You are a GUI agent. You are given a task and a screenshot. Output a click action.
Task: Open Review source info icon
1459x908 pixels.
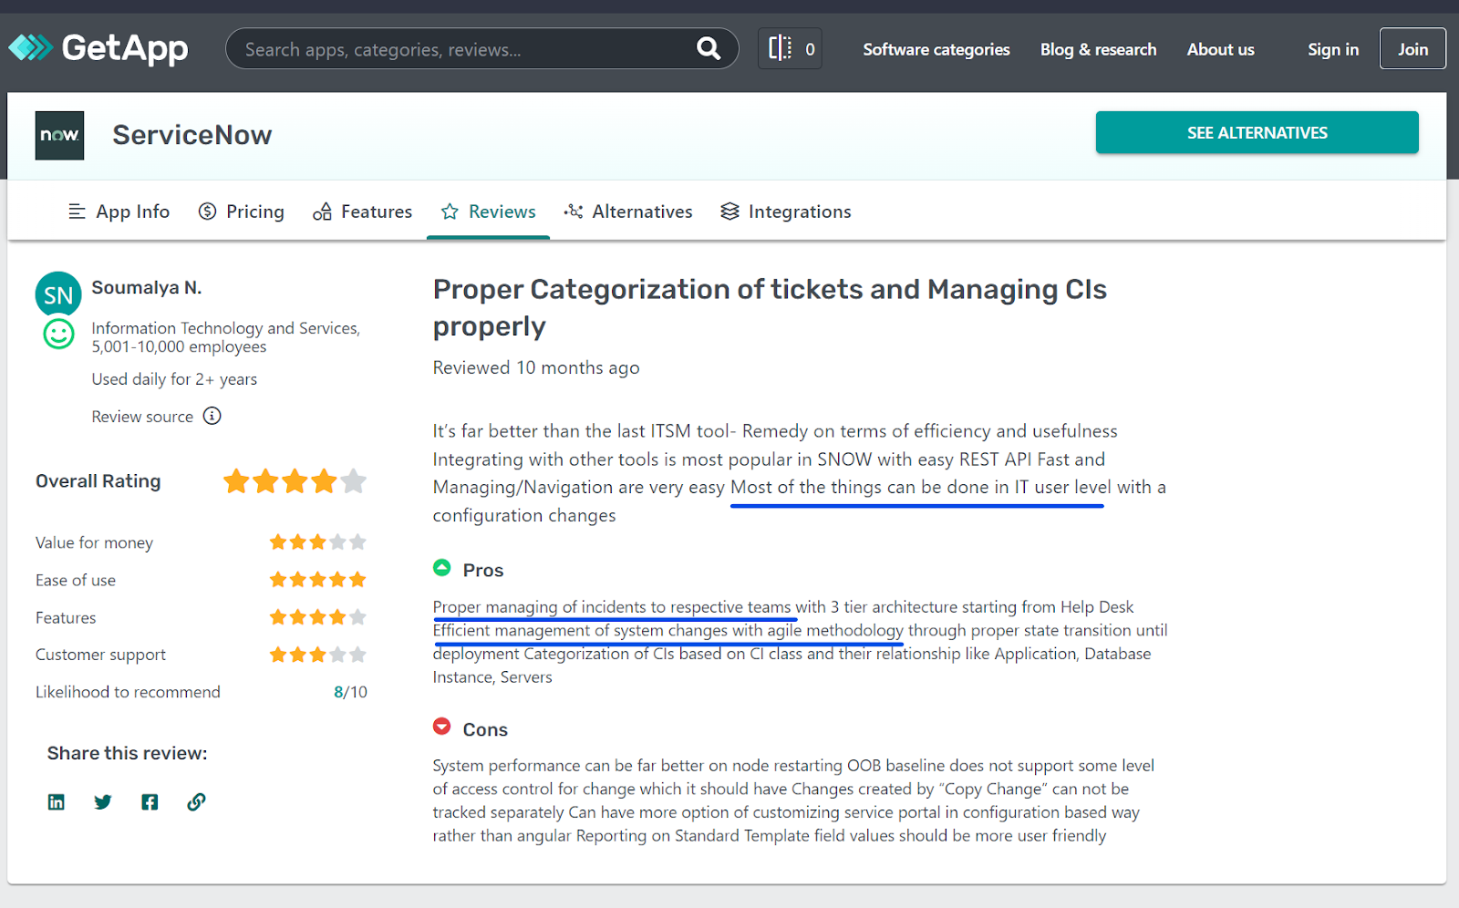tap(212, 416)
